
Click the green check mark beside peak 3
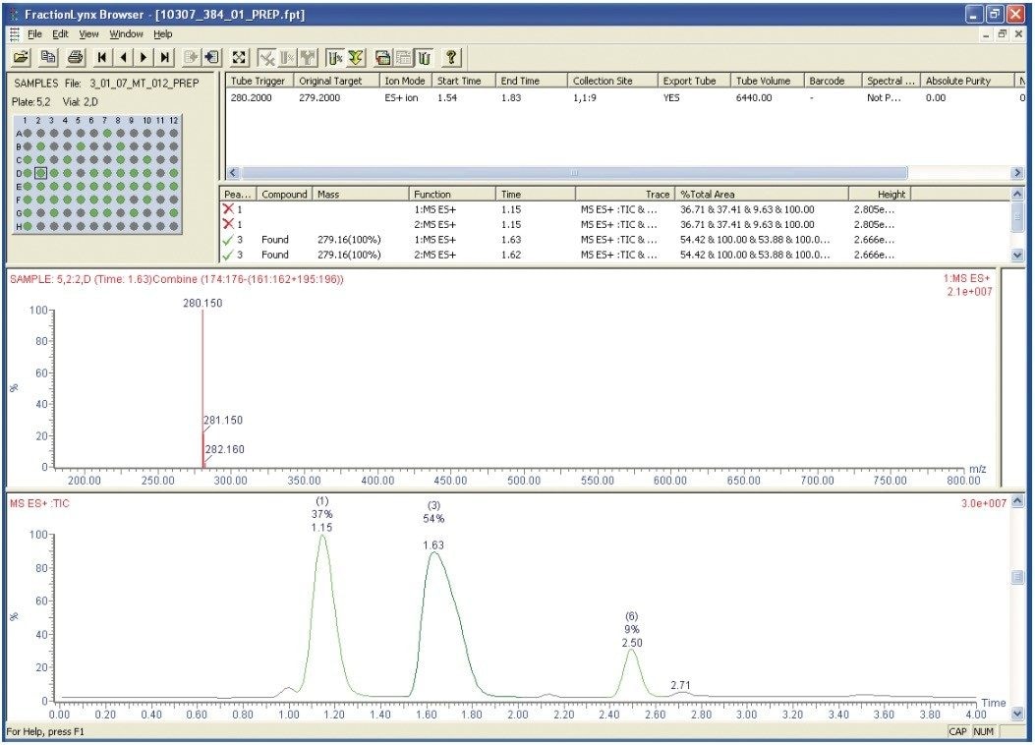click(x=228, y=240)
